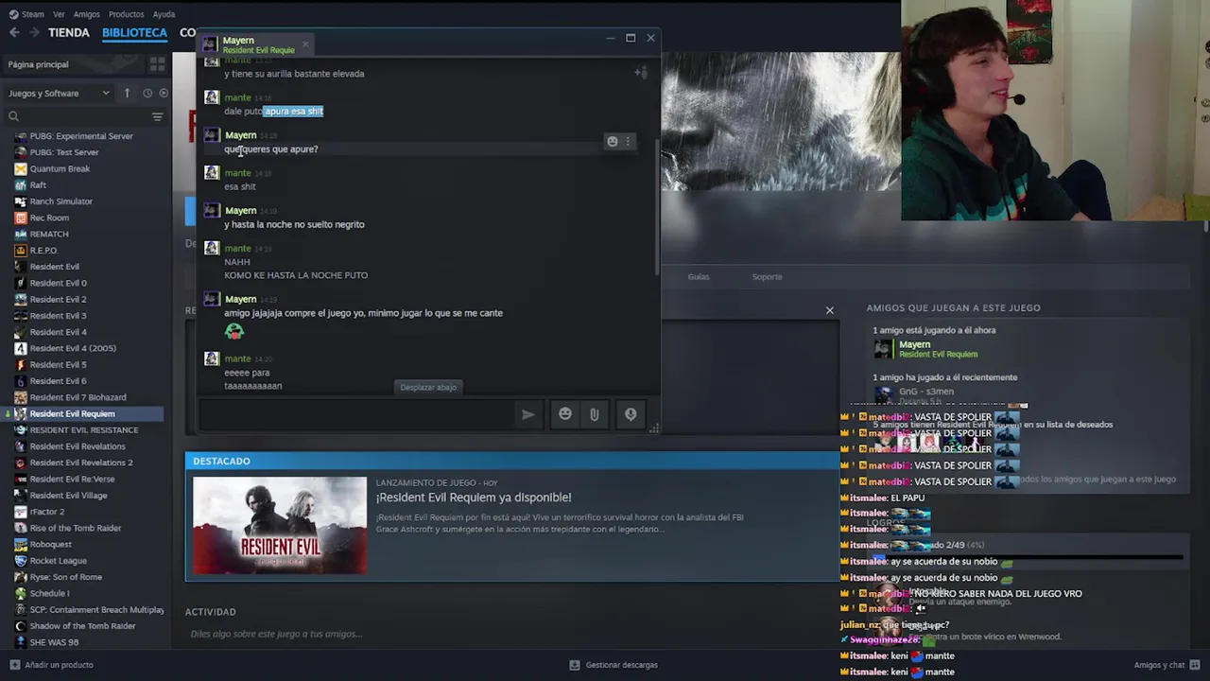Open the Productos menu
Image resolution: width=1210 pixels, height=681 pixels.
point(126,14)
